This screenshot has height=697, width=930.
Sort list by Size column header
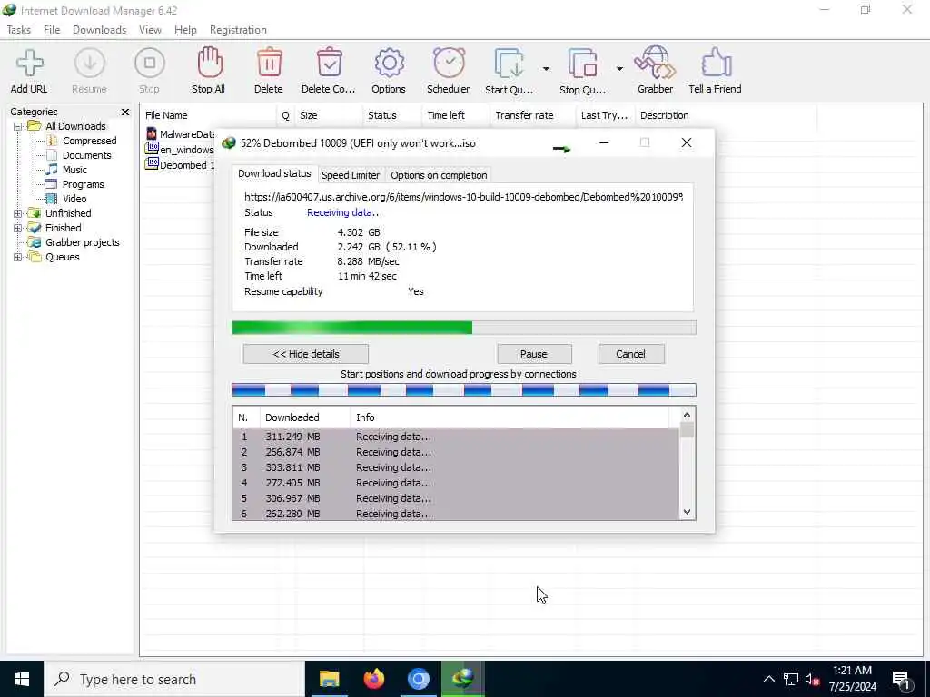coord(328,115)
